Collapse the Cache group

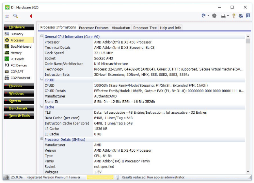(42, 106)
